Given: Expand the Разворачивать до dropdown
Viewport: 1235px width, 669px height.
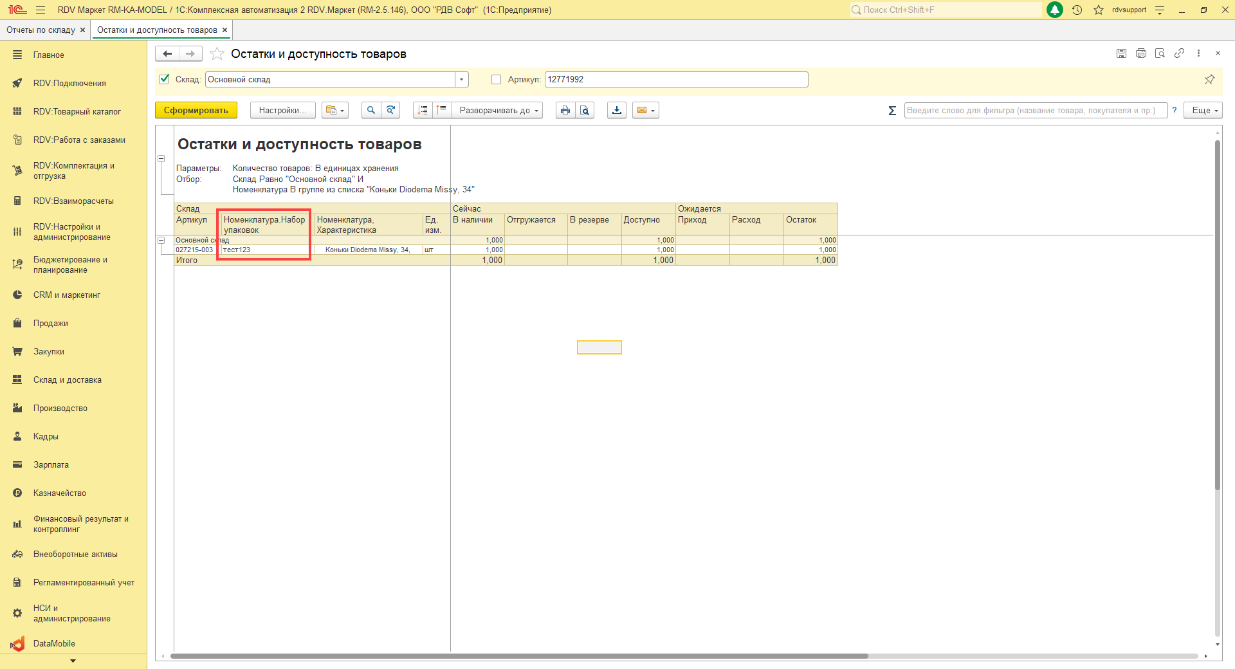Looking at the screenshot, I should [497, 110].
